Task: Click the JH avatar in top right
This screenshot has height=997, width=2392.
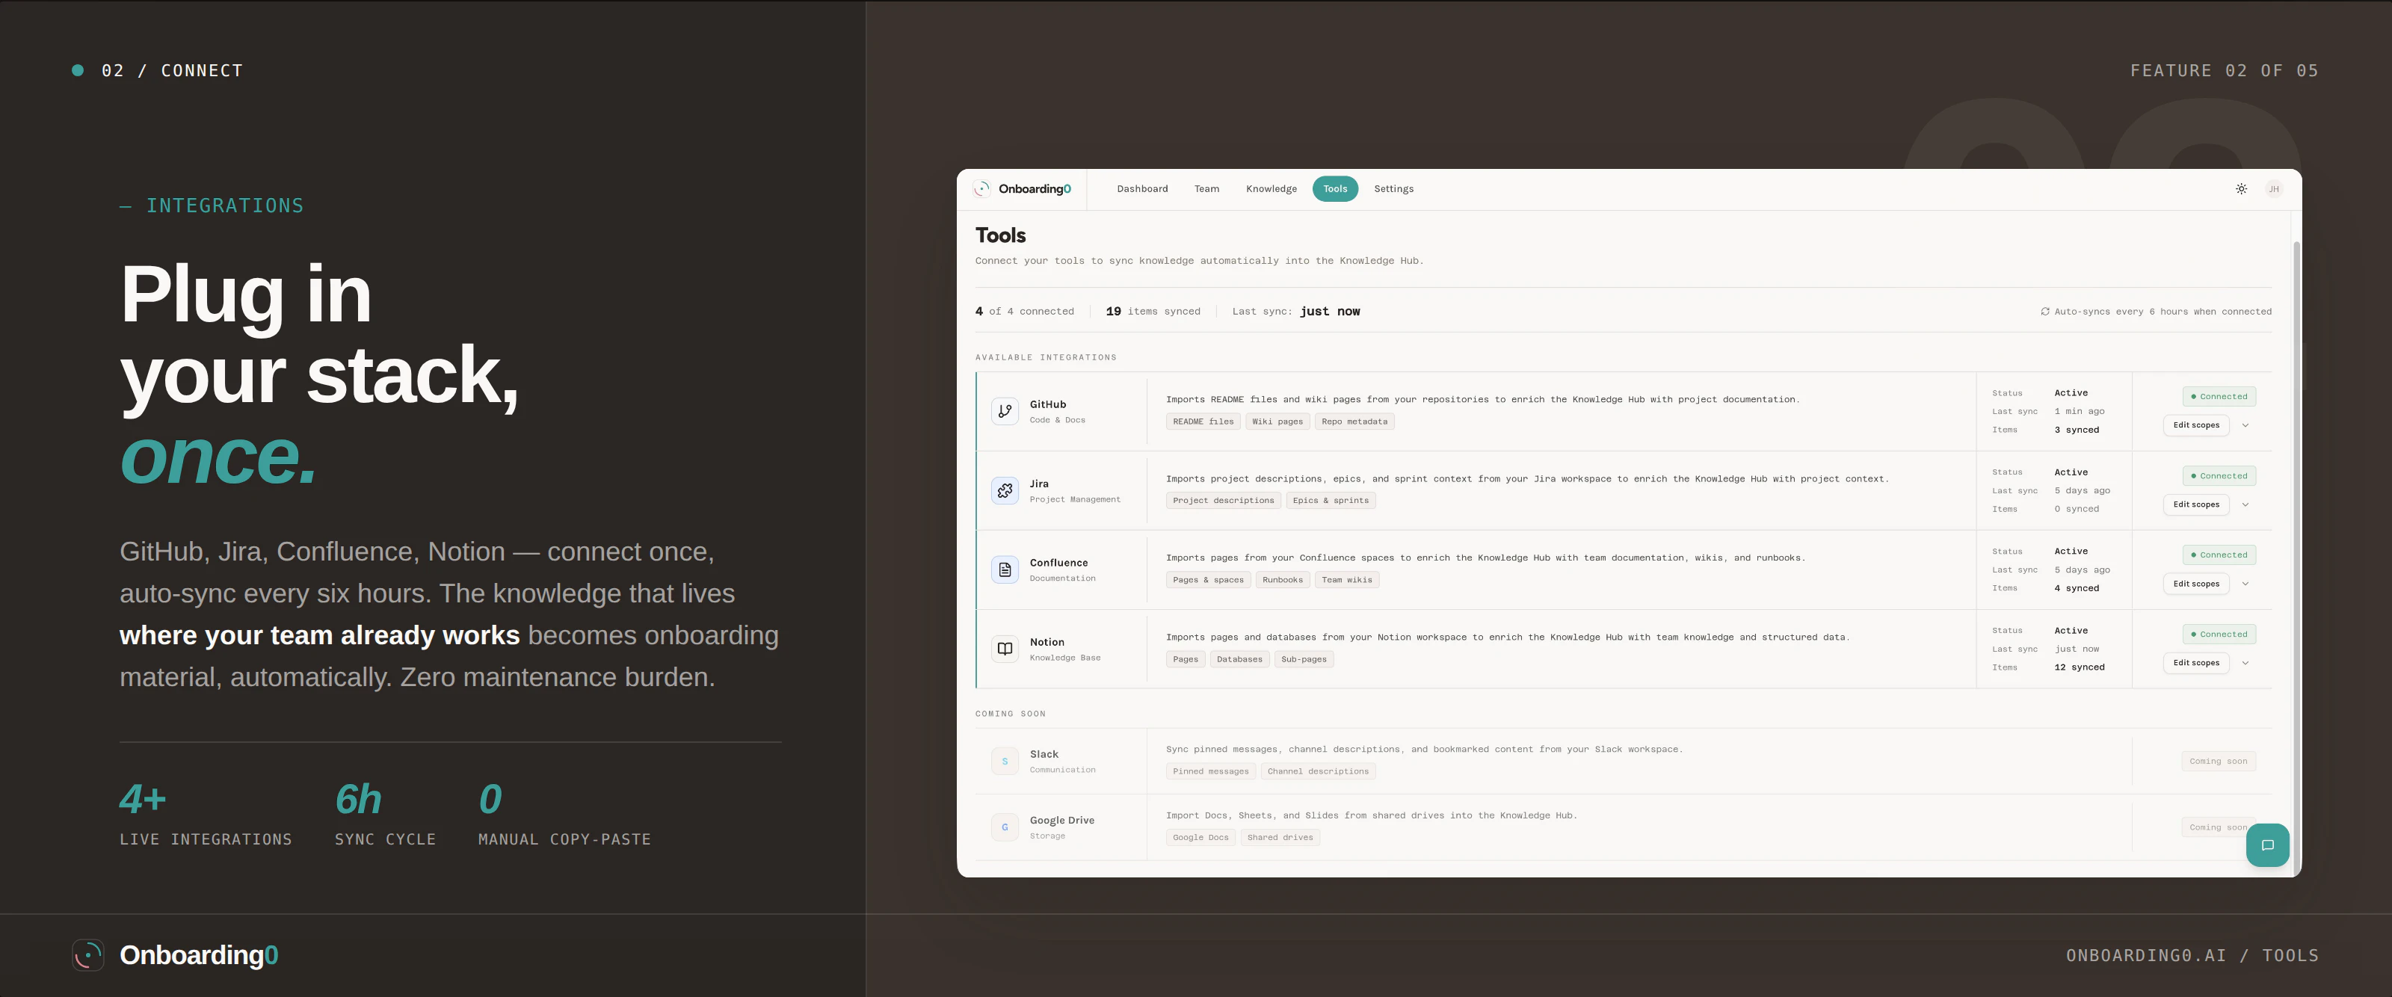Action: coord(2273,188)
